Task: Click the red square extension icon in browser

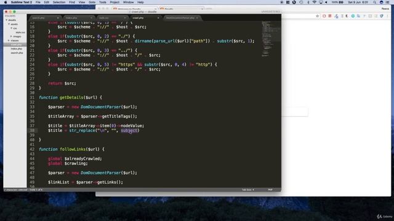Action: 330,16
